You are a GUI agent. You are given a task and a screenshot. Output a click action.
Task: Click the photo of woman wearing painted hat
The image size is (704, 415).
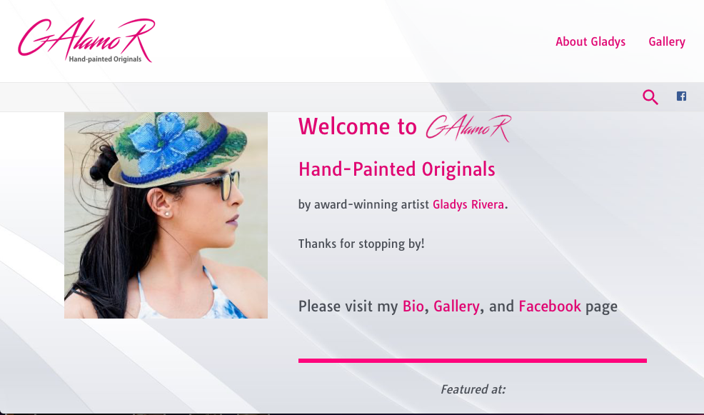tap(166, 215)
